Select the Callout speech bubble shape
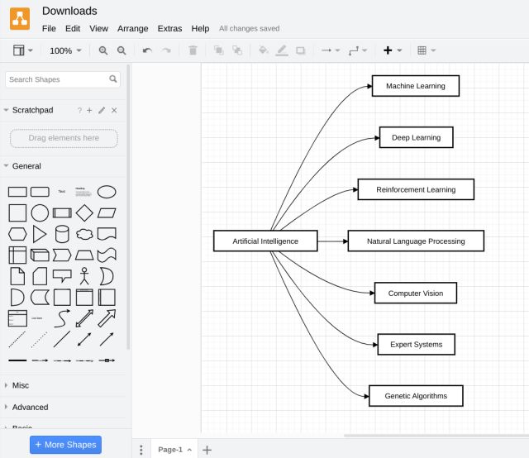 [x=62, y=276]
